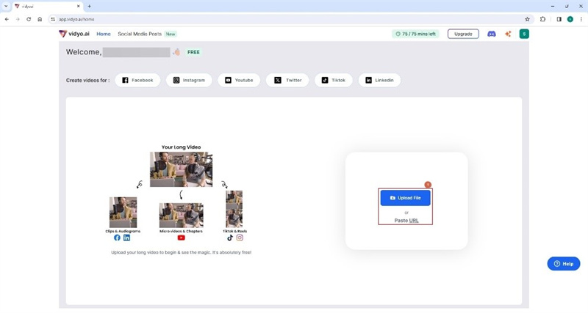Click the Tiktok & Reels thumbnail

click(234, 209)
